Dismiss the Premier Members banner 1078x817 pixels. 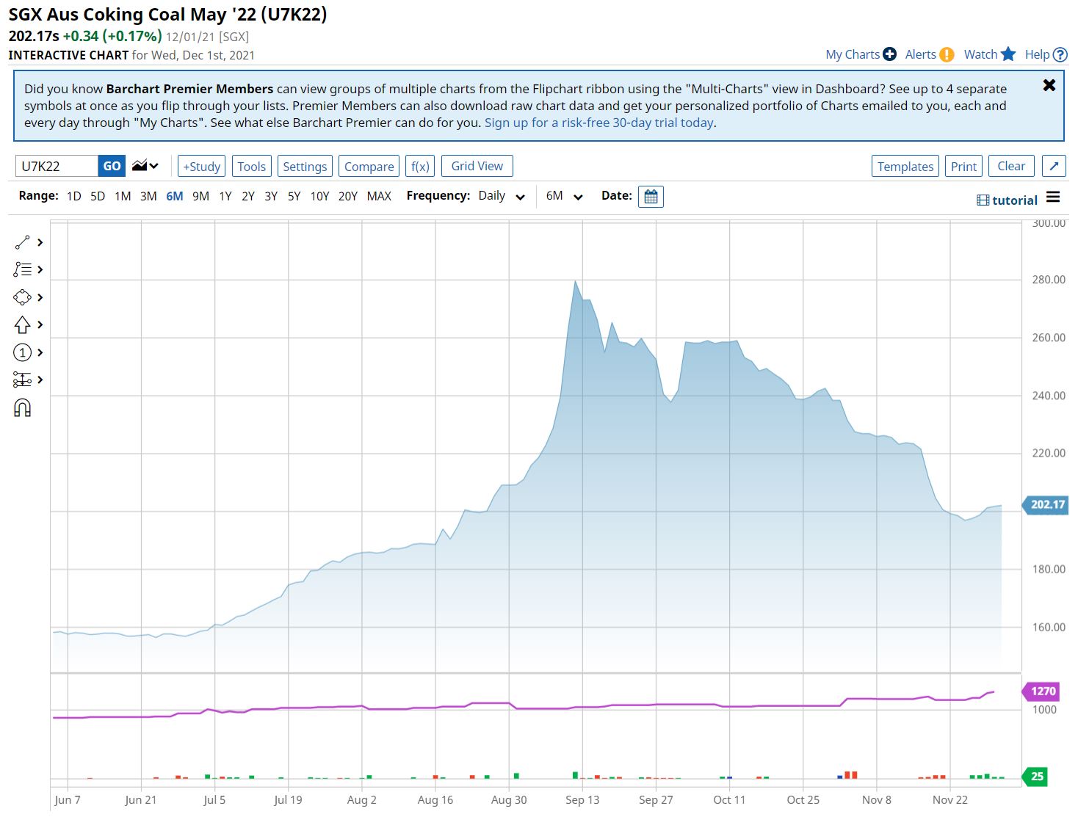click(1049, 85)
